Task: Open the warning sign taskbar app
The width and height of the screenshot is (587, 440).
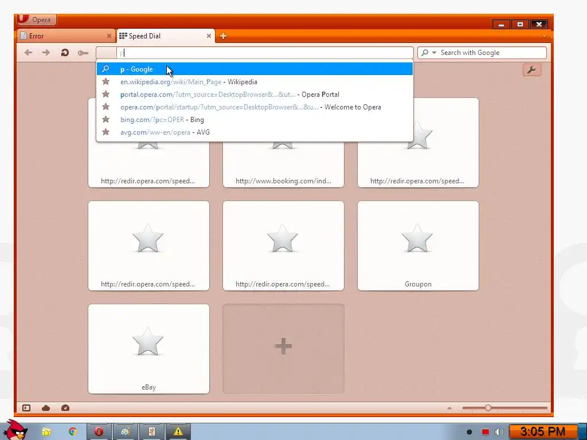Action: [x=178, y=432]
